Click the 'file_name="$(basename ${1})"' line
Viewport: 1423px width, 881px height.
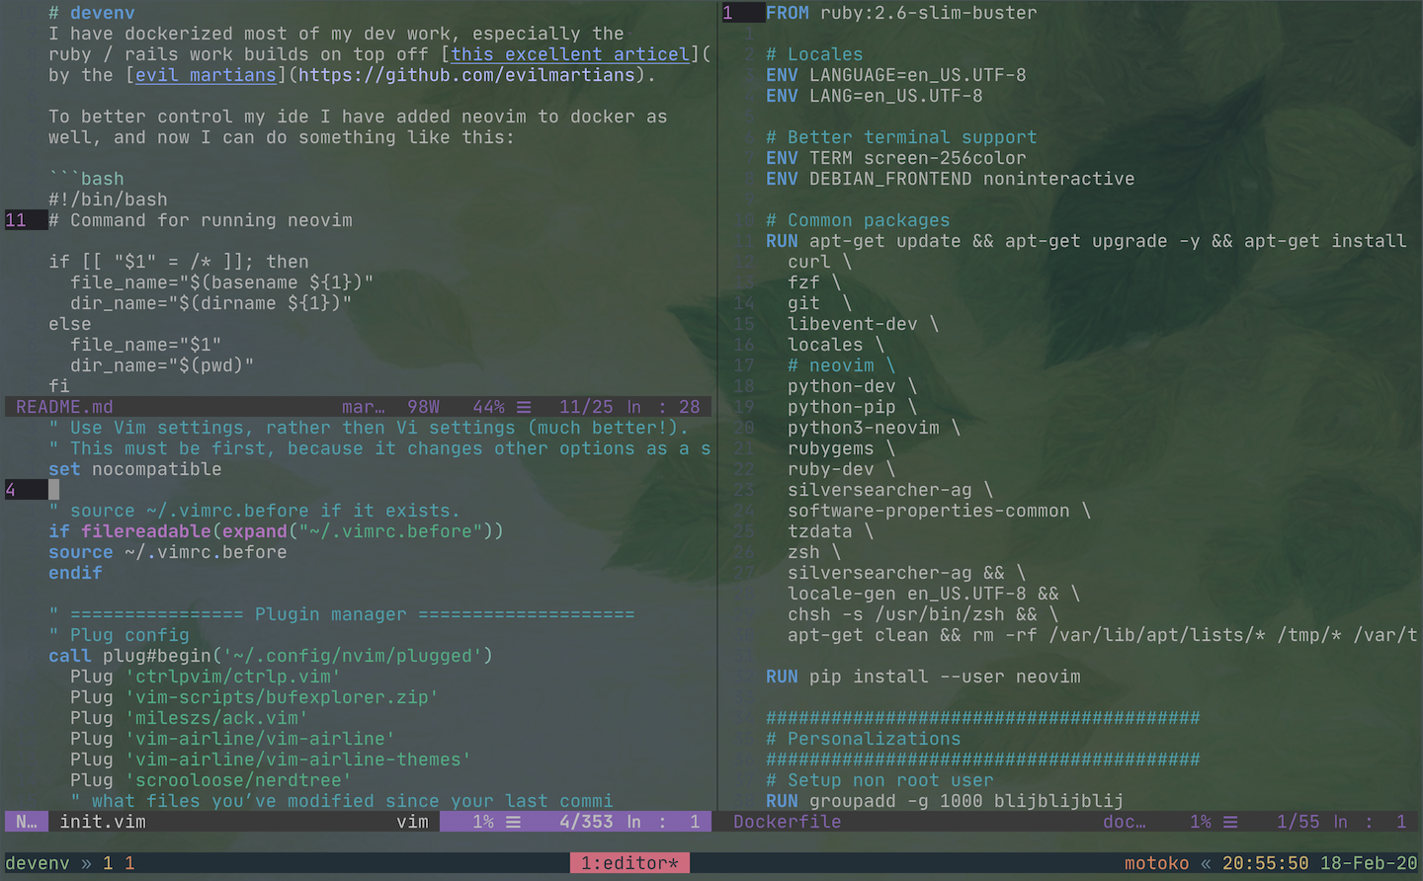coord(222,282)
